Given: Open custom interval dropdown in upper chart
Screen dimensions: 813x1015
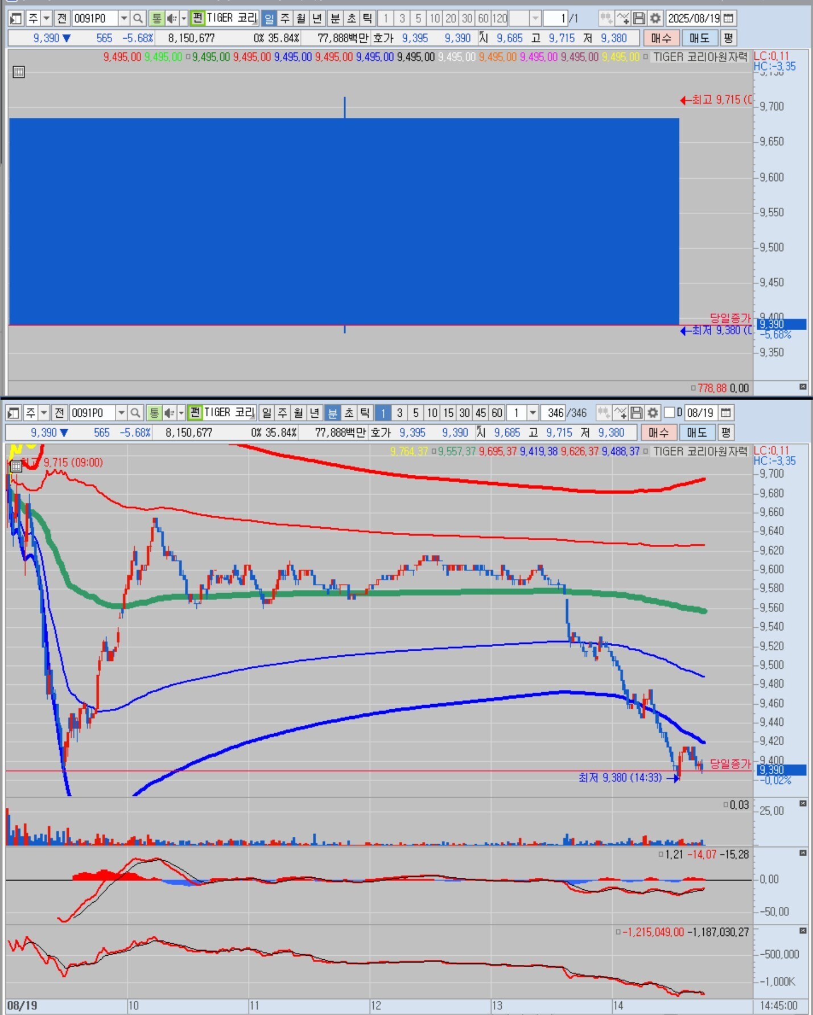Looking at the screenshot, I should coord(535,18).
